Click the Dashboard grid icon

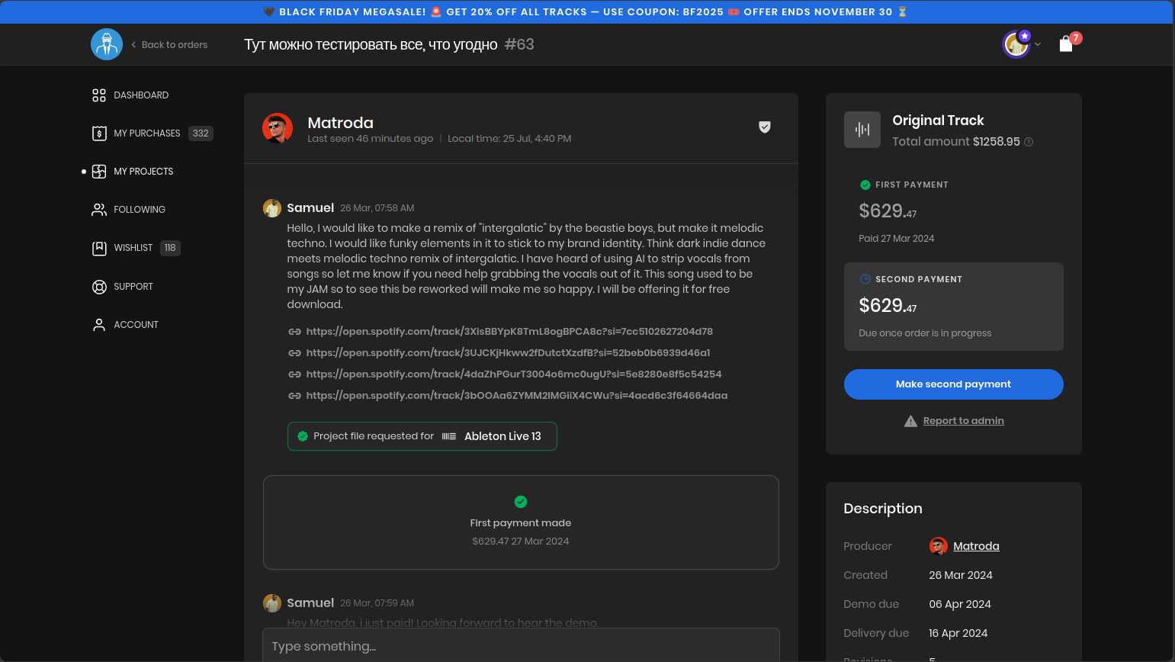[x=99, y=95]
